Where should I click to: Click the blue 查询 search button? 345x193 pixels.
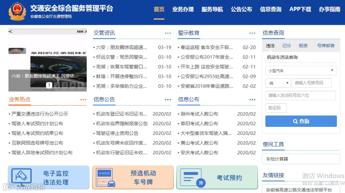[301, 121]
